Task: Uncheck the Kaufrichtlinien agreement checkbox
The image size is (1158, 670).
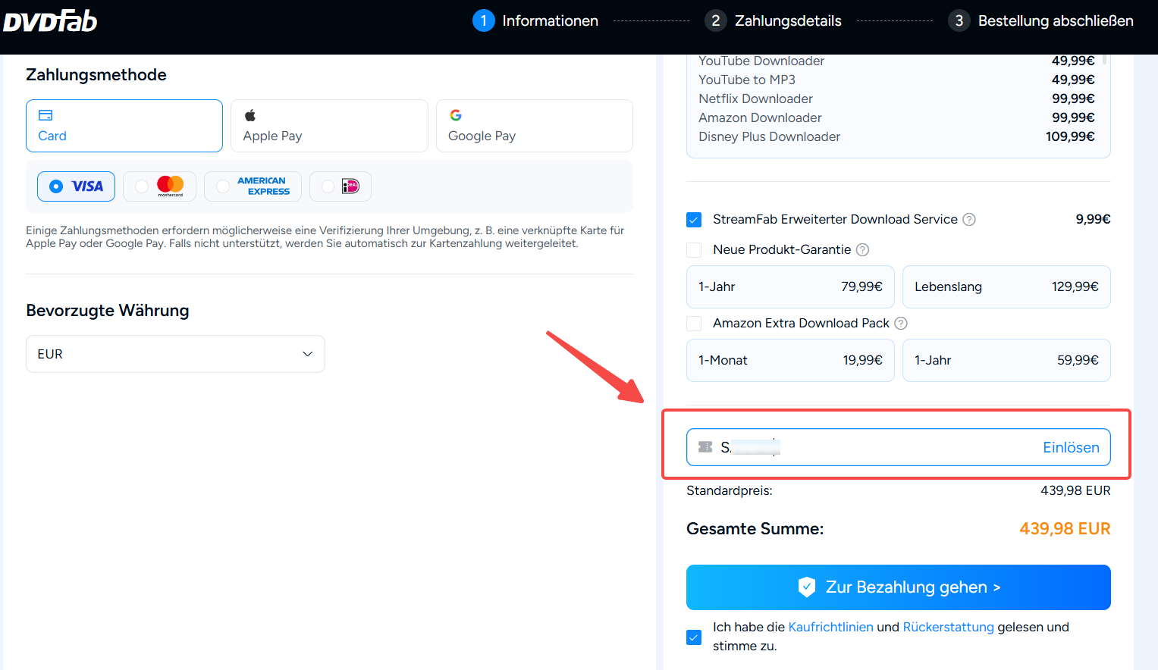Action: tap(694, 637)
